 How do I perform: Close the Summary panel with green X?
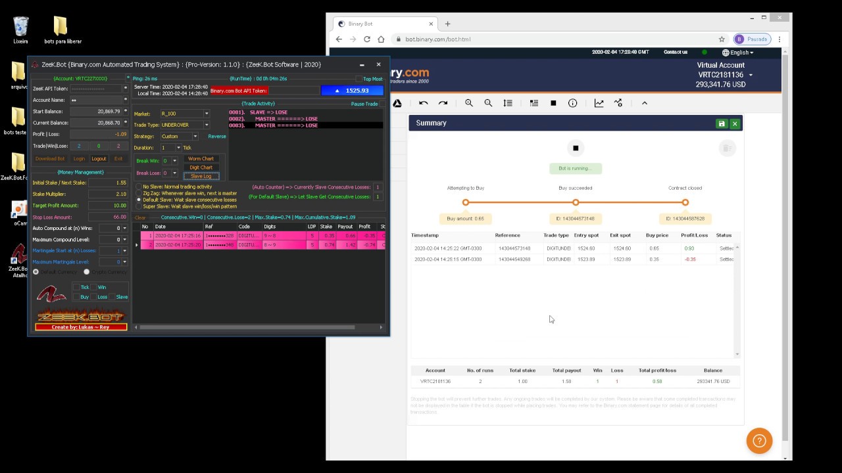tap(735, 124)
